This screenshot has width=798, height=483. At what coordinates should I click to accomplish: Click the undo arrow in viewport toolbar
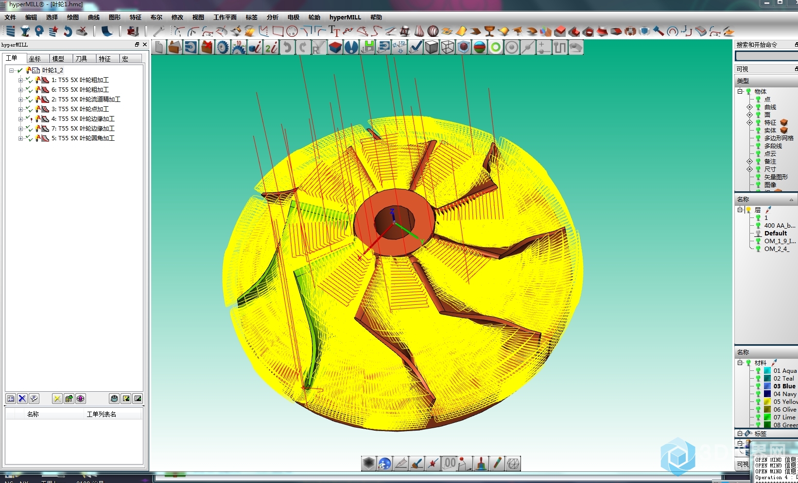(287, 47)
